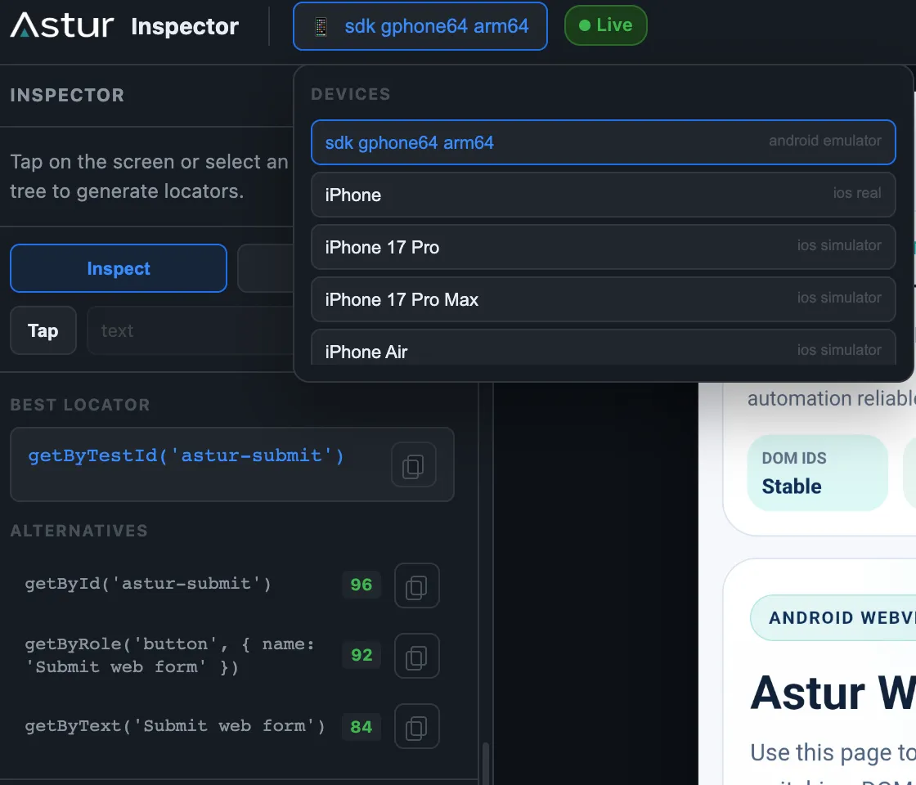
Task: Click the score 92 badge
Action: coord(361,655)
